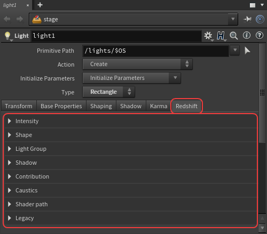The width and height of the screenshot is (267, 234).
Task: Click the light bulb node type icon
Action: pyautogui.click(x=7, y=36)
